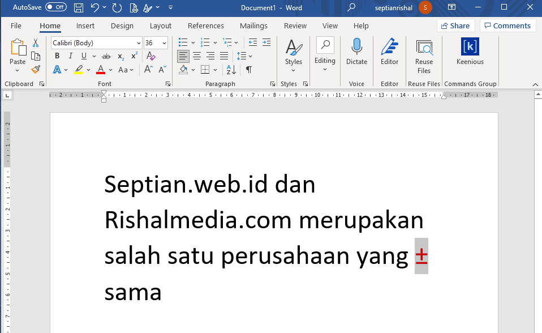Open Reuse Files pane

pos(424,56)
